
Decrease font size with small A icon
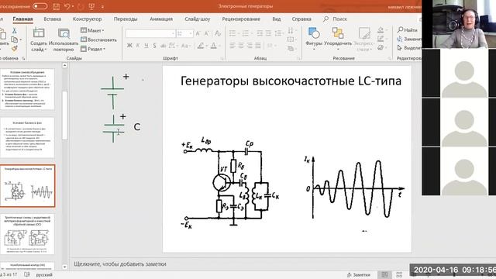[x=207, y=33]
